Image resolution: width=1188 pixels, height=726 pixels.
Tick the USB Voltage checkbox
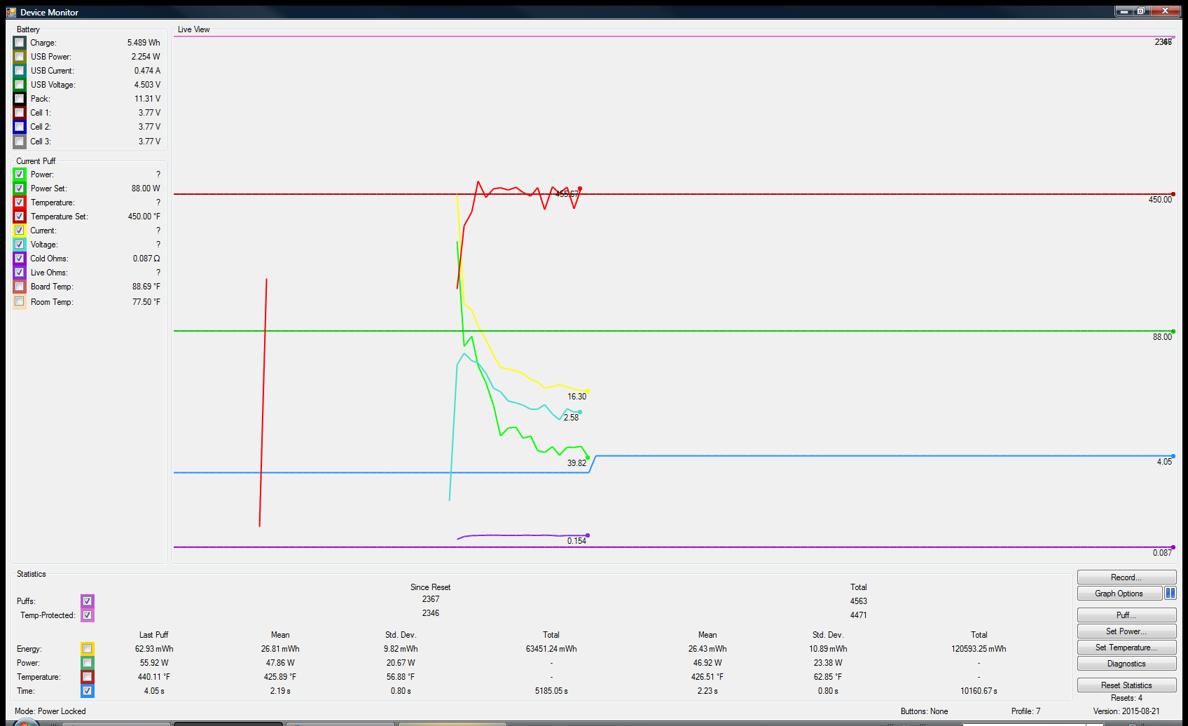click(20, 85)
